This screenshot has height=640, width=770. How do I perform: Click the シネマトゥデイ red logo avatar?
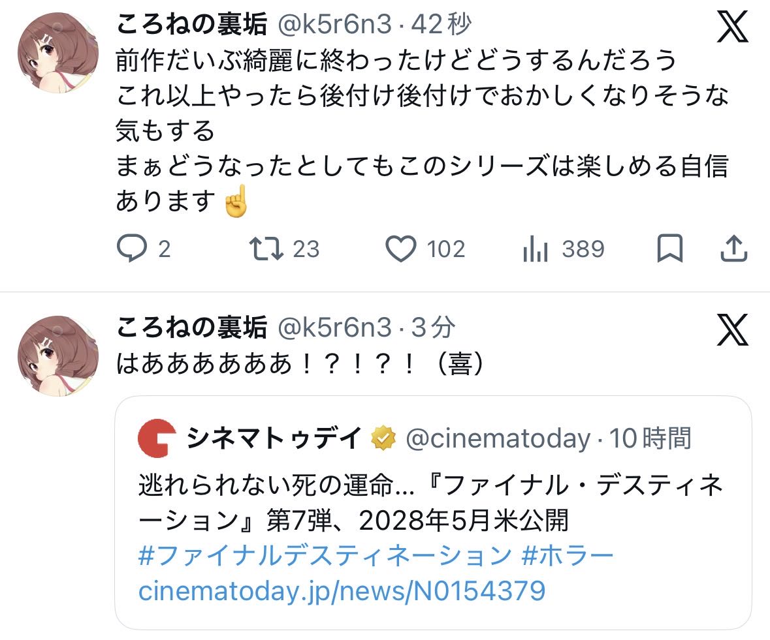[157, 439]
